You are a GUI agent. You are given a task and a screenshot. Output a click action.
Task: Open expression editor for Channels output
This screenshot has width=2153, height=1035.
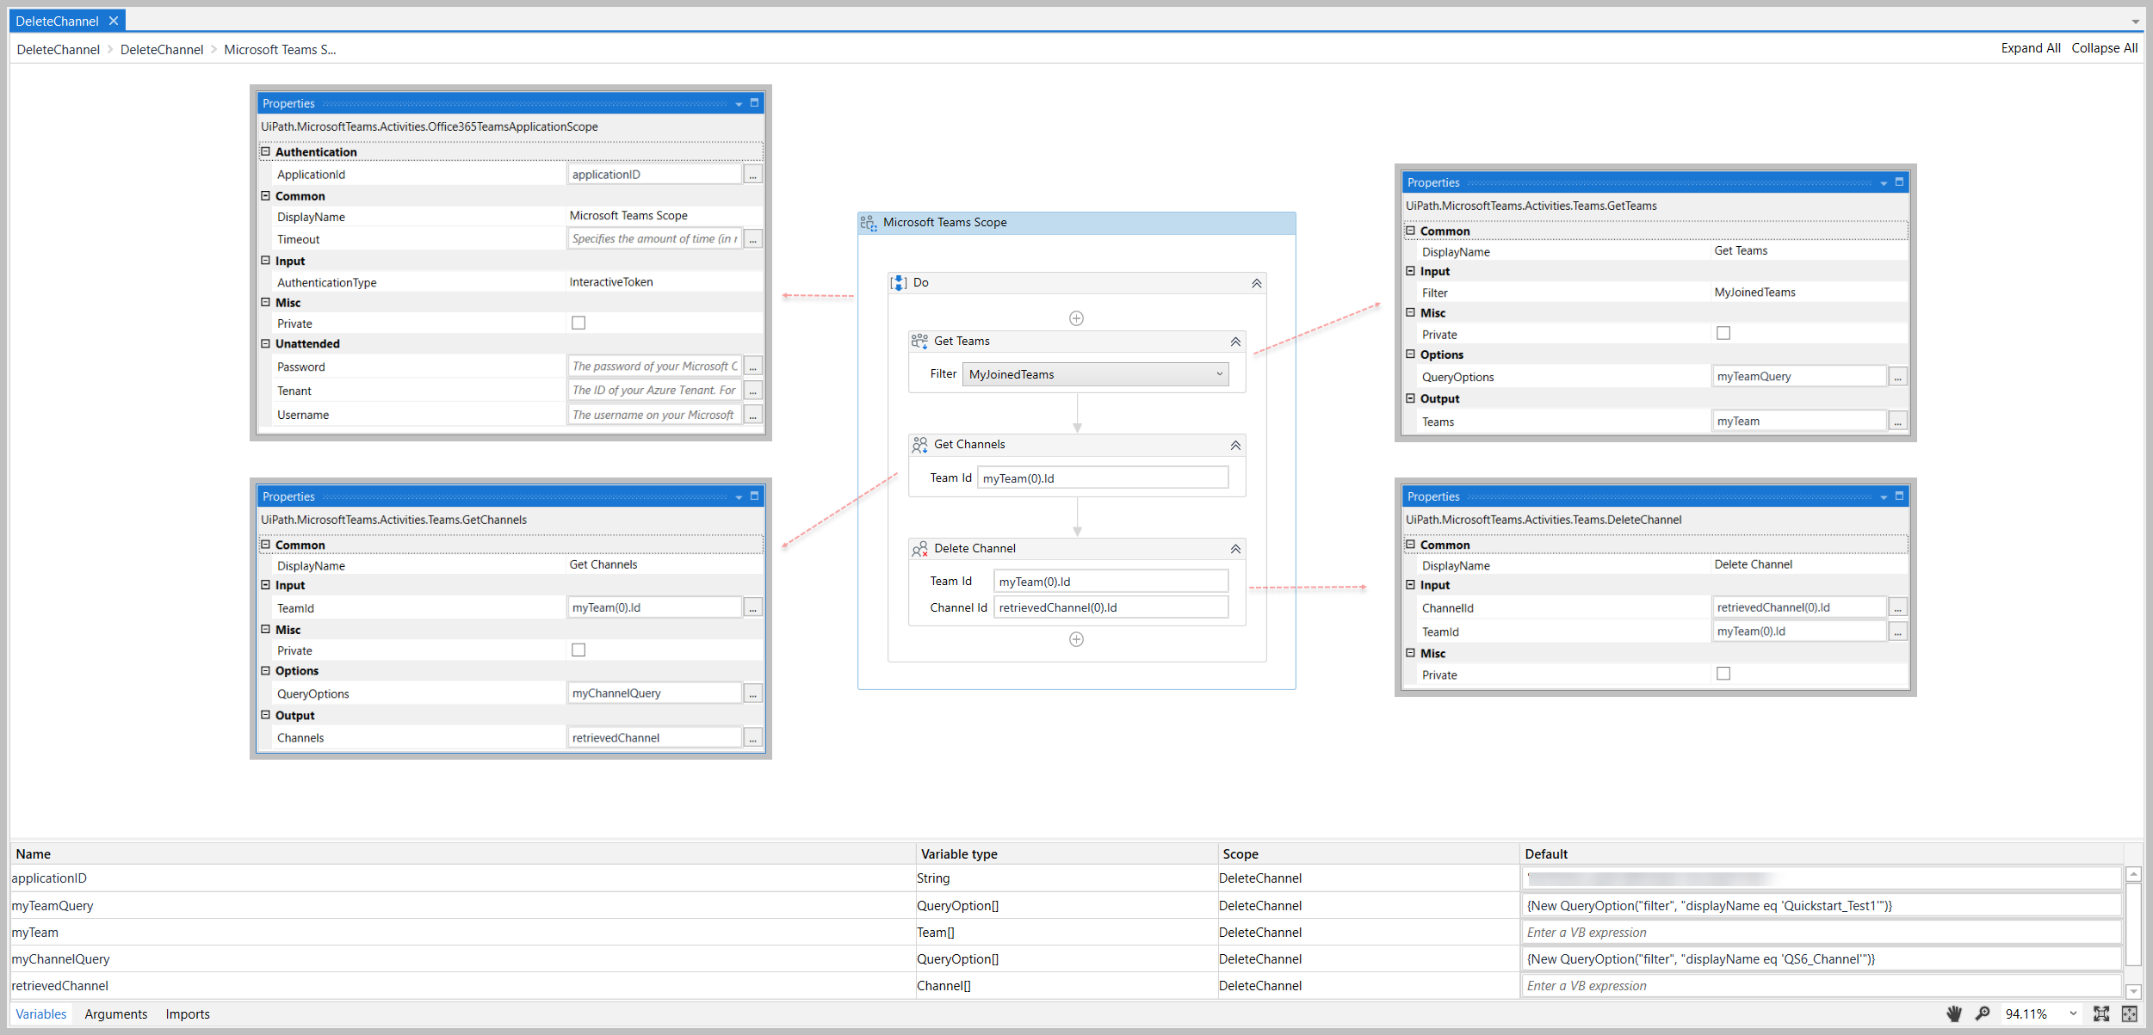click(753, 738)
